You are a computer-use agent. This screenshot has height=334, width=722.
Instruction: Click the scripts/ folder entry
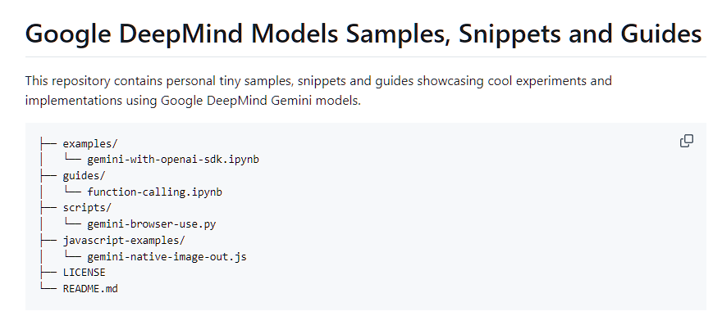point(87,208)
